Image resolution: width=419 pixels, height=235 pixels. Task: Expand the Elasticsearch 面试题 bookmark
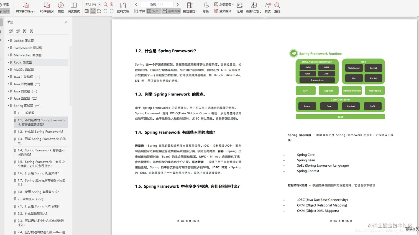[x=8, y=48]
